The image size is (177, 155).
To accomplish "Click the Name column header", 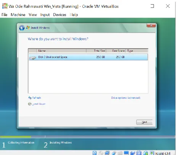I will pyautogui.click(x=61, y=51).
